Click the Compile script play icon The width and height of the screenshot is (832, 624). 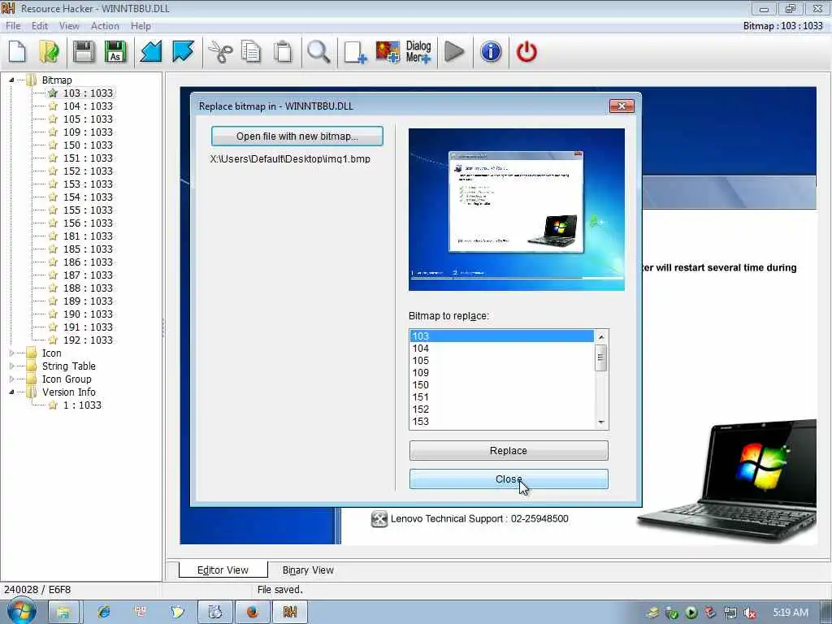tap(454, 52)
